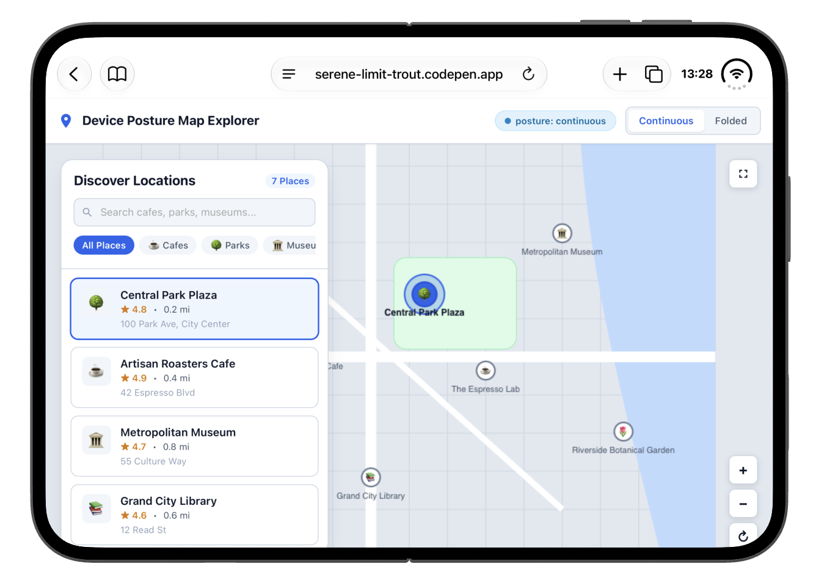816x586 pixels.
Task: Open the bookmarks book icon
Action: [x=117, y=74]
